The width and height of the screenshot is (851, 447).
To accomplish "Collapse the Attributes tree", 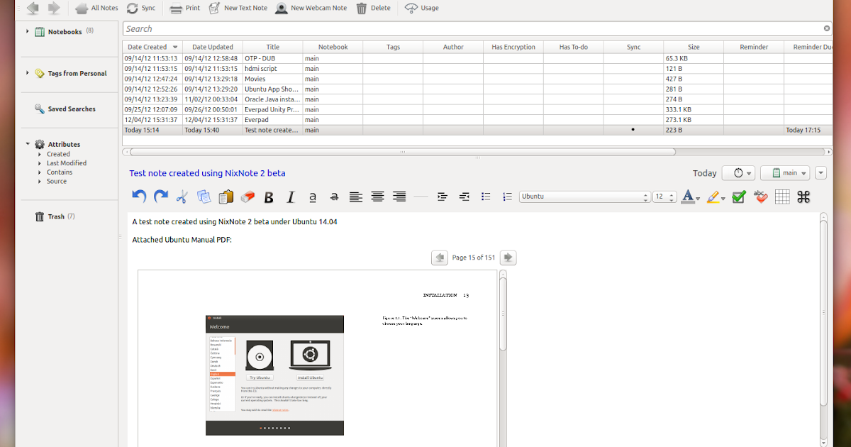I will 28,144.
